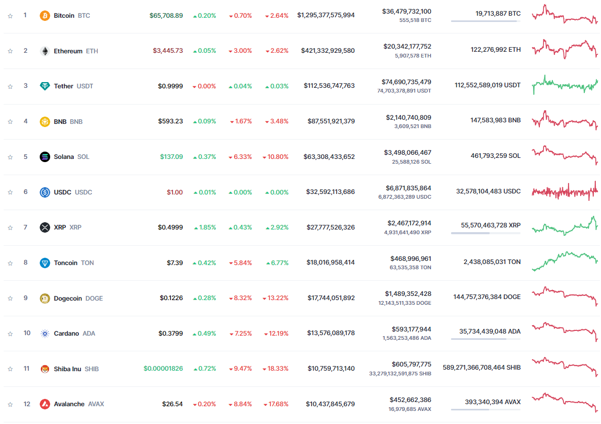Click the red Avalanche logo icon
Screen dimensions: 601x424
45,404
